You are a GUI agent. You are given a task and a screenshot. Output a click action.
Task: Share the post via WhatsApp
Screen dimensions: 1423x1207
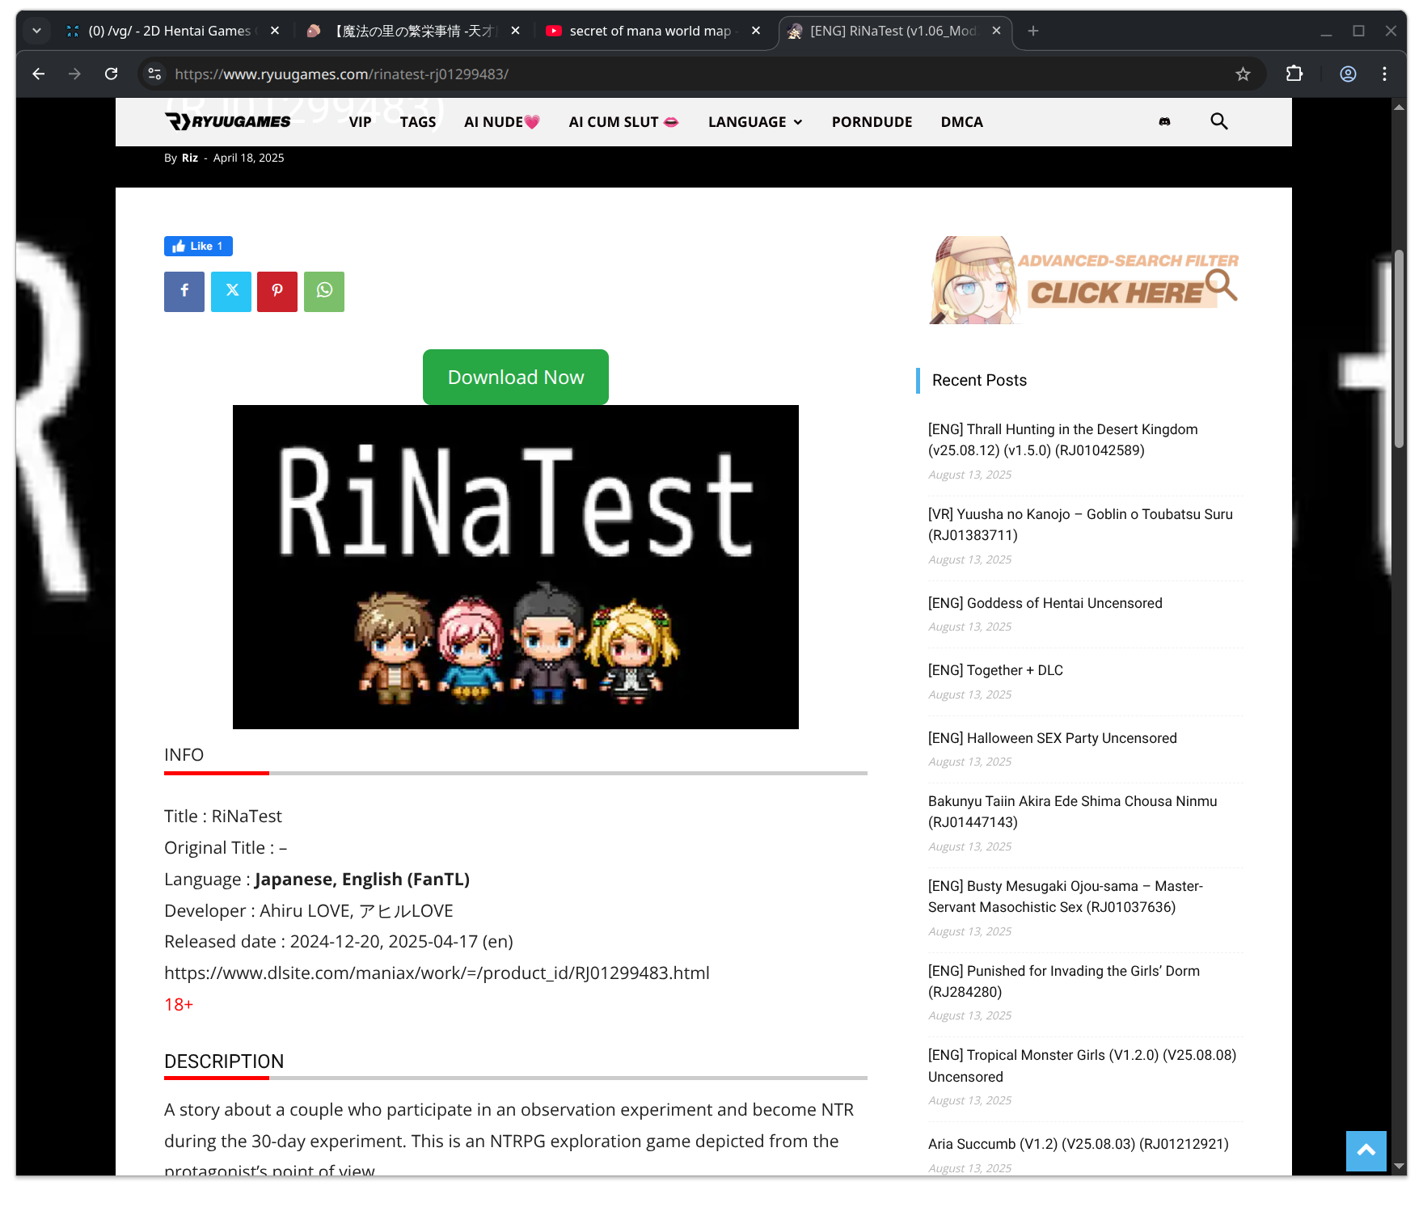point(324,291)
